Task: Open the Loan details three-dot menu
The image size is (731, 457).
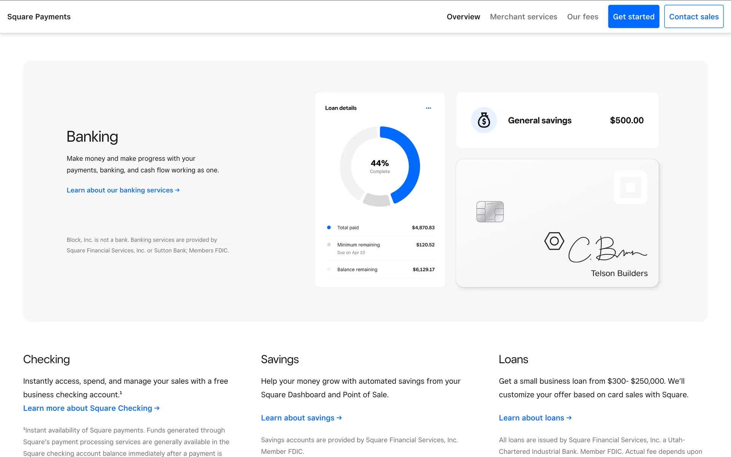Action: [428, 108]
